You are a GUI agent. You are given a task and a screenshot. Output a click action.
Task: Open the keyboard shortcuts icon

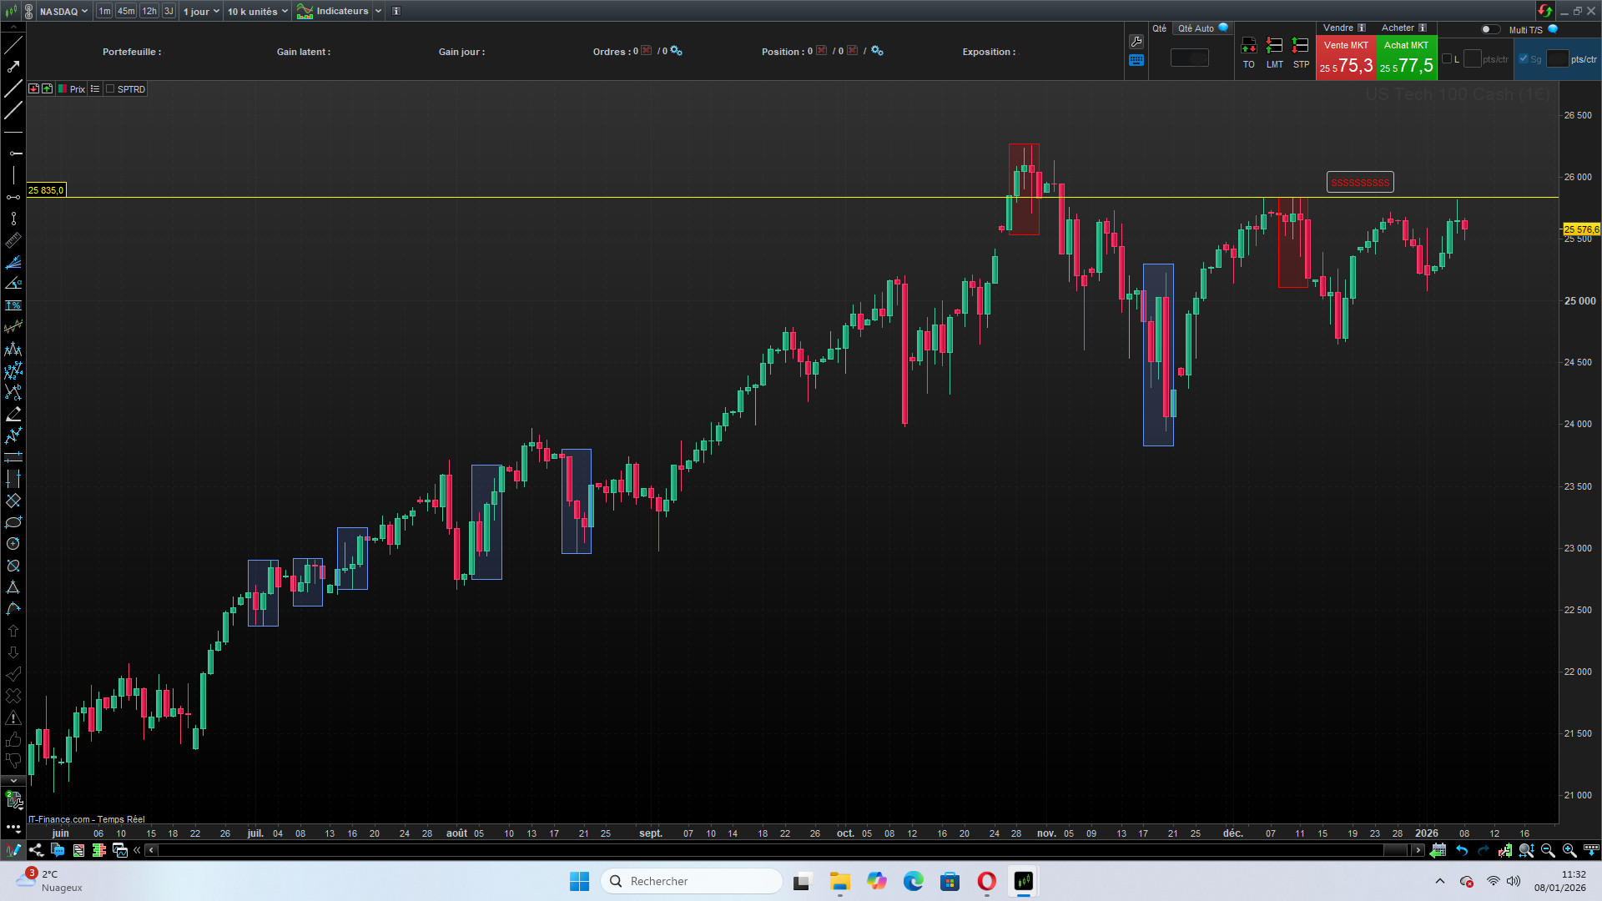click(1136, 60)
